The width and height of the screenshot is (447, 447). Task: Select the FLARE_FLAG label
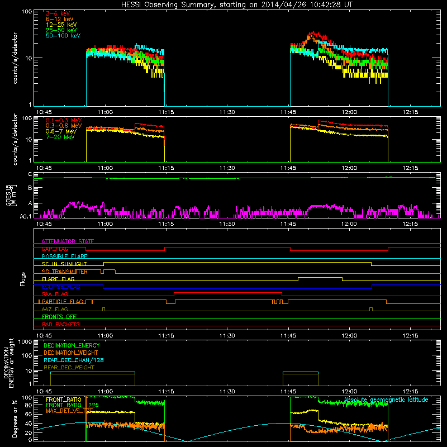tap(58, 279)
